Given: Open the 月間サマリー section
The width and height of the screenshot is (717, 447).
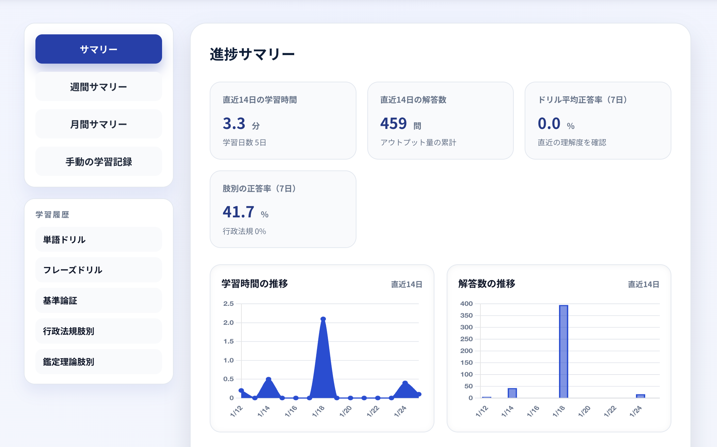Looking at the screenshot, I should coord(98,124).
